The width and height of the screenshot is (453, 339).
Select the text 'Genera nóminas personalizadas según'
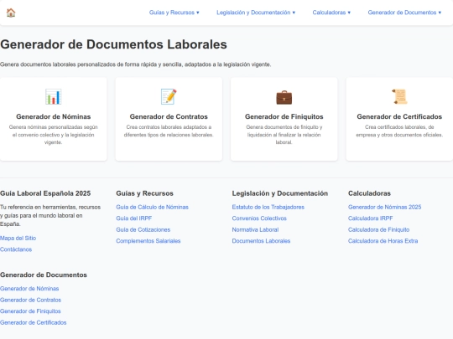pos(54,127)
